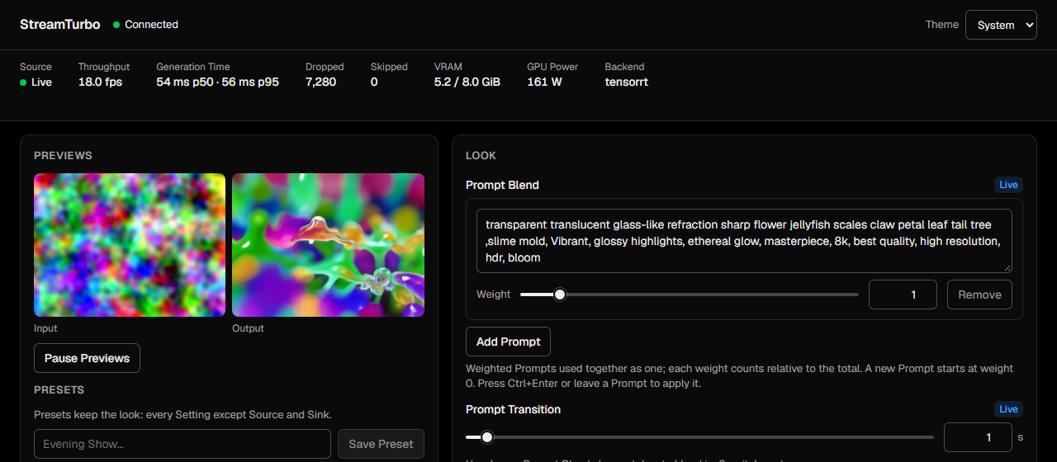Viewport: 1057px width, 462px height.
Task: Click the Output preview thumbnail
Action: click(328, 245)
